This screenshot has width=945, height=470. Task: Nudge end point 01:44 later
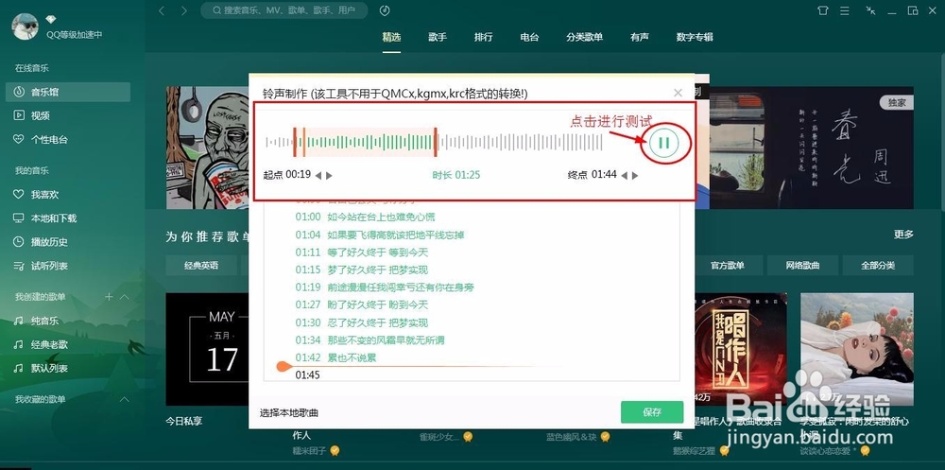click(x=635, y=176)
